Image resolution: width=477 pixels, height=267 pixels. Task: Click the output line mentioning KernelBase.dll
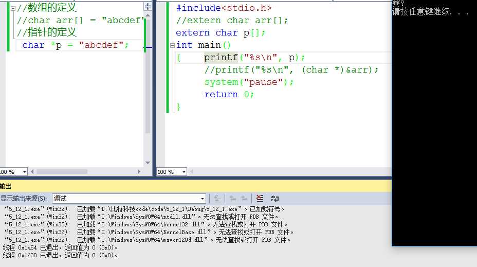pyautogui.click(x=149, y=233)
